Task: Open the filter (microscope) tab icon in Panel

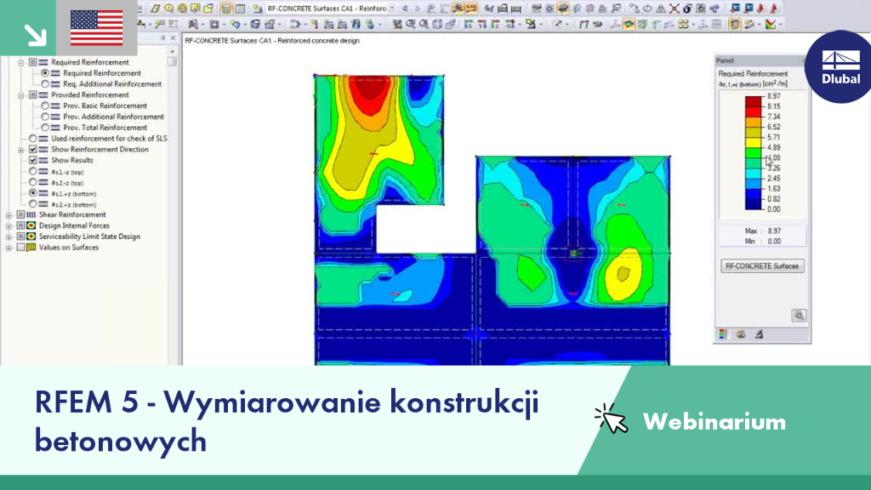Action: coord(759,333)
